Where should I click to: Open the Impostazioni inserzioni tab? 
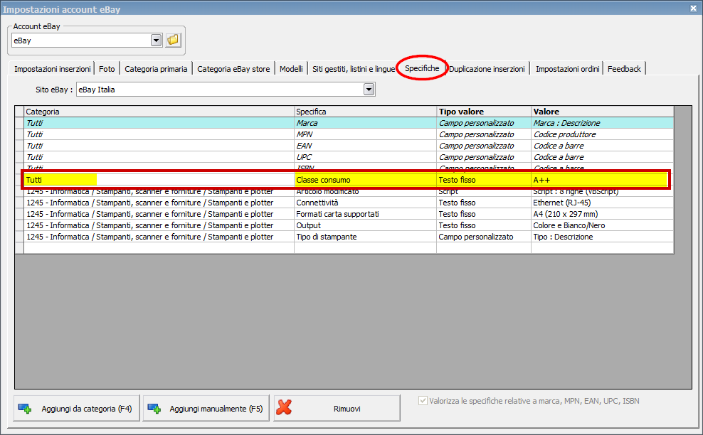pos(52,69)
